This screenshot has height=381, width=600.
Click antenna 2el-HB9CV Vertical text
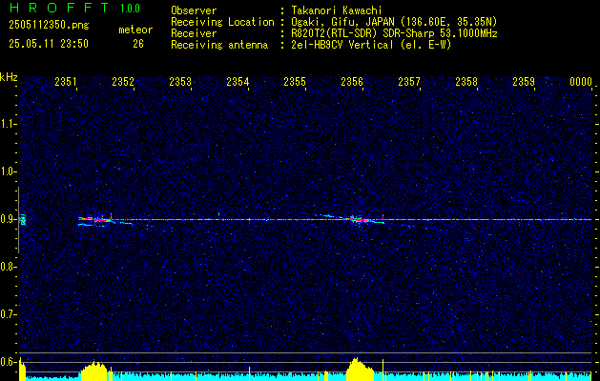(x=371, y=45)
